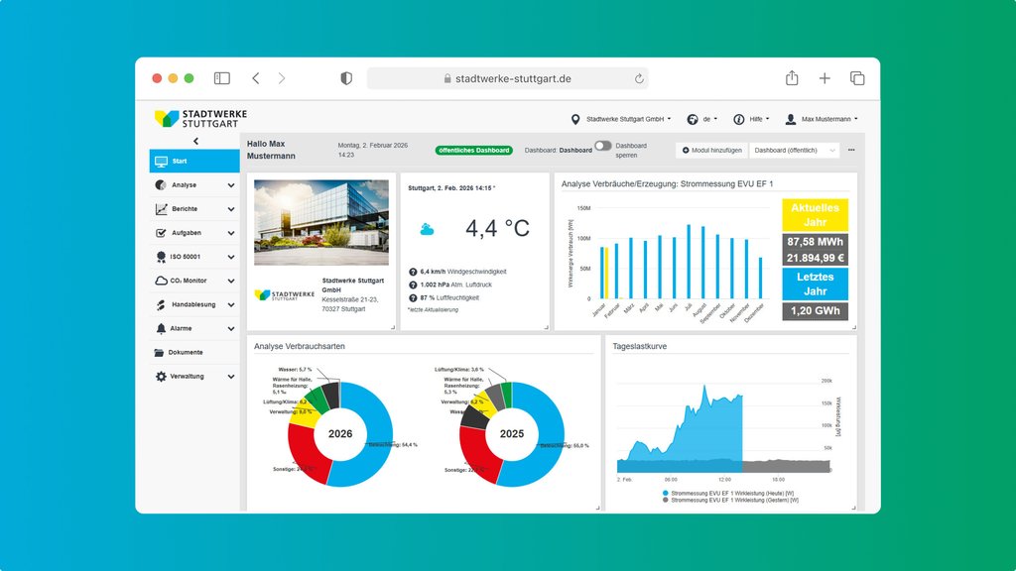Click the Safari address bar
The height and width of the screenshot is (571, 1016).
pos(507,78)
